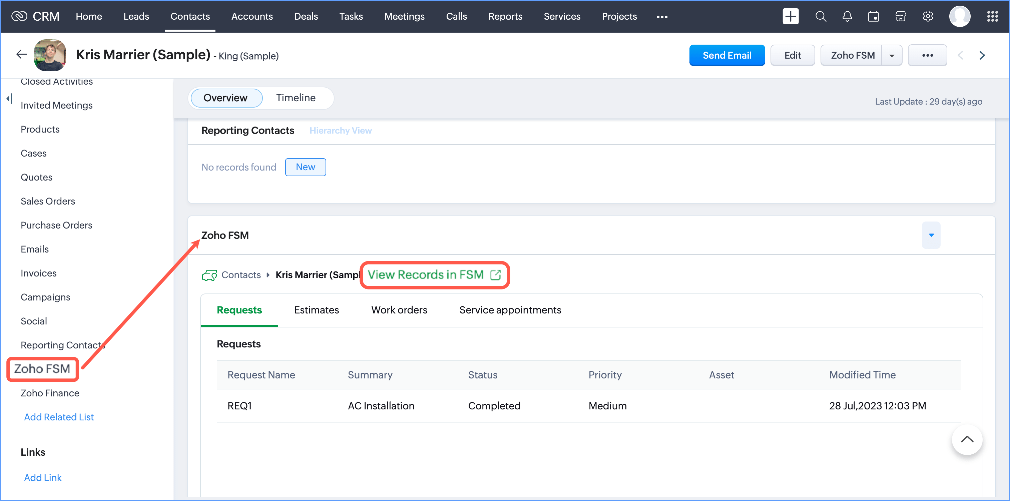Screen dimensions: 1010x501
Task: Collapse the Zoho FSM section arrow
Action: pyautogui.click(x=931, y=235)
